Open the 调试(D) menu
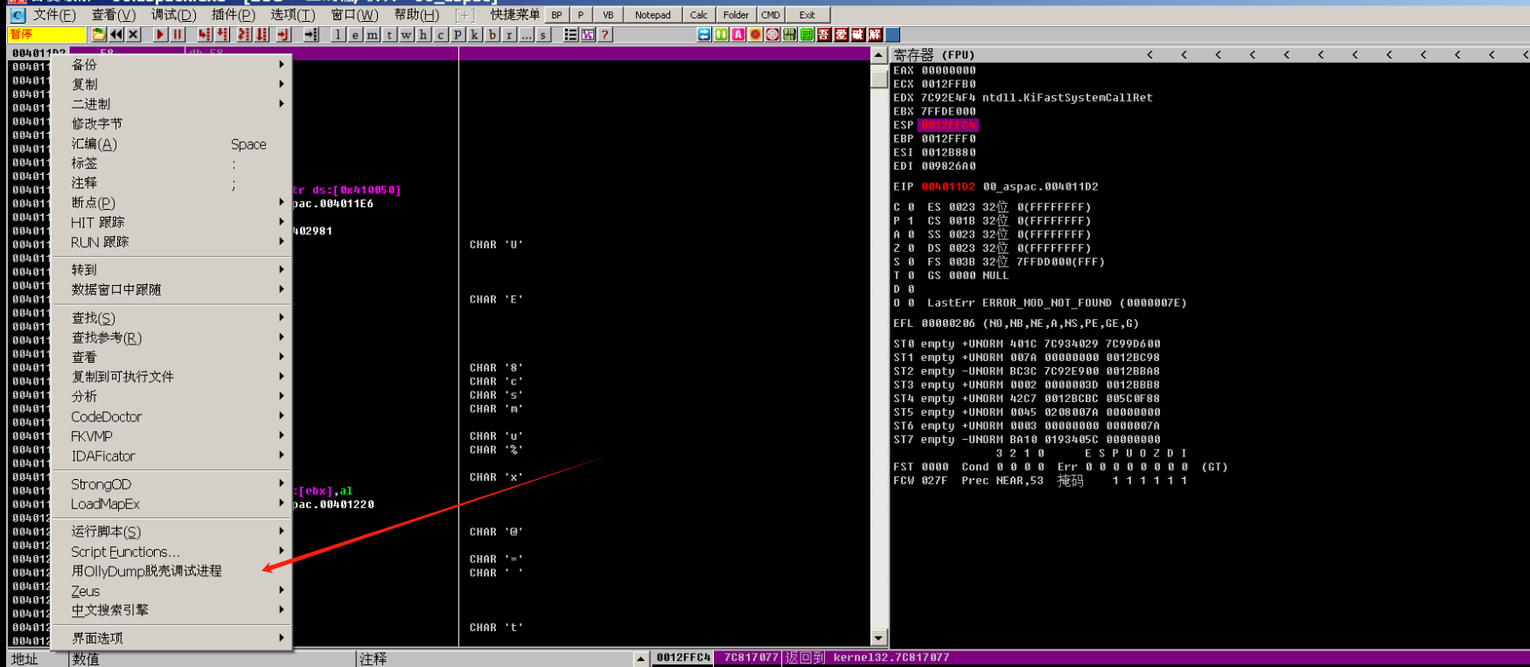Image resolution: width=1530 pixels, height=667 pixels. point(173,15)
